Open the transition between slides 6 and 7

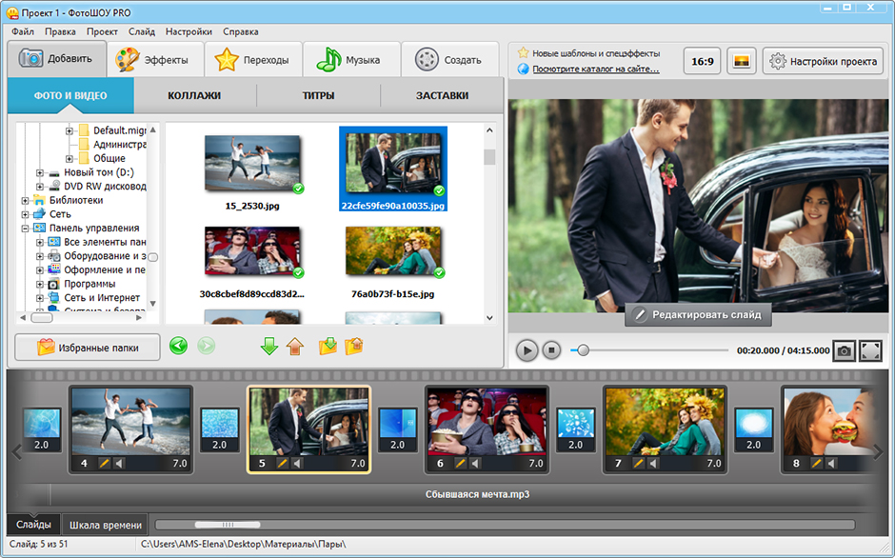(576, 429)
